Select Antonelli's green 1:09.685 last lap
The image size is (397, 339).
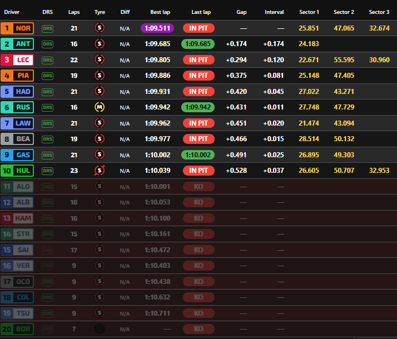point(198,44)
